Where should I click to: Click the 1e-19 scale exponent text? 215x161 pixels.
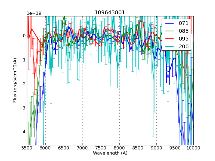(x=34, y=13)
